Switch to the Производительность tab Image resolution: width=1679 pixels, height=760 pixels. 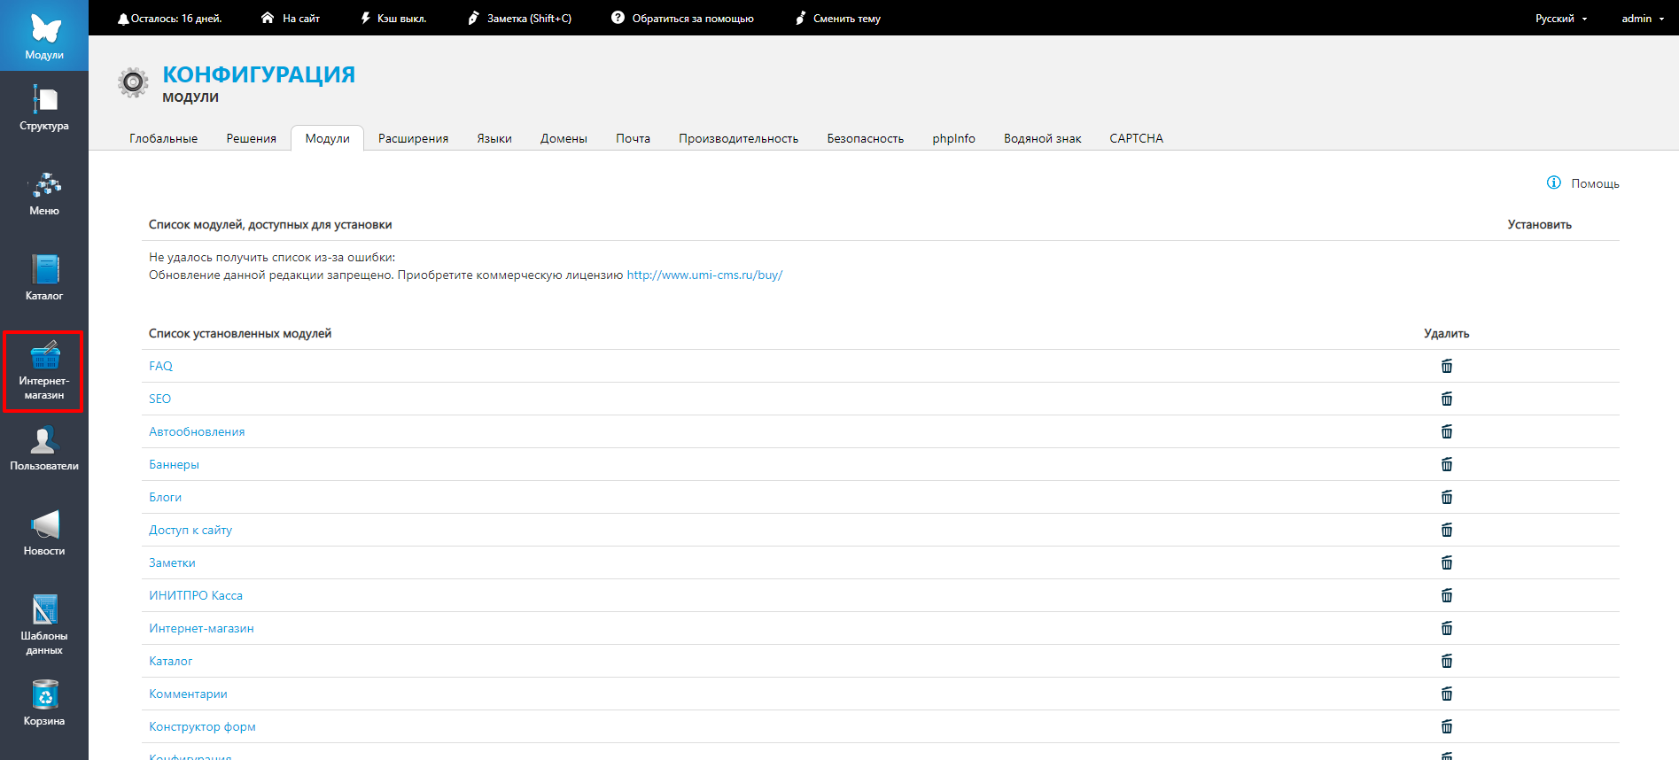739,138
